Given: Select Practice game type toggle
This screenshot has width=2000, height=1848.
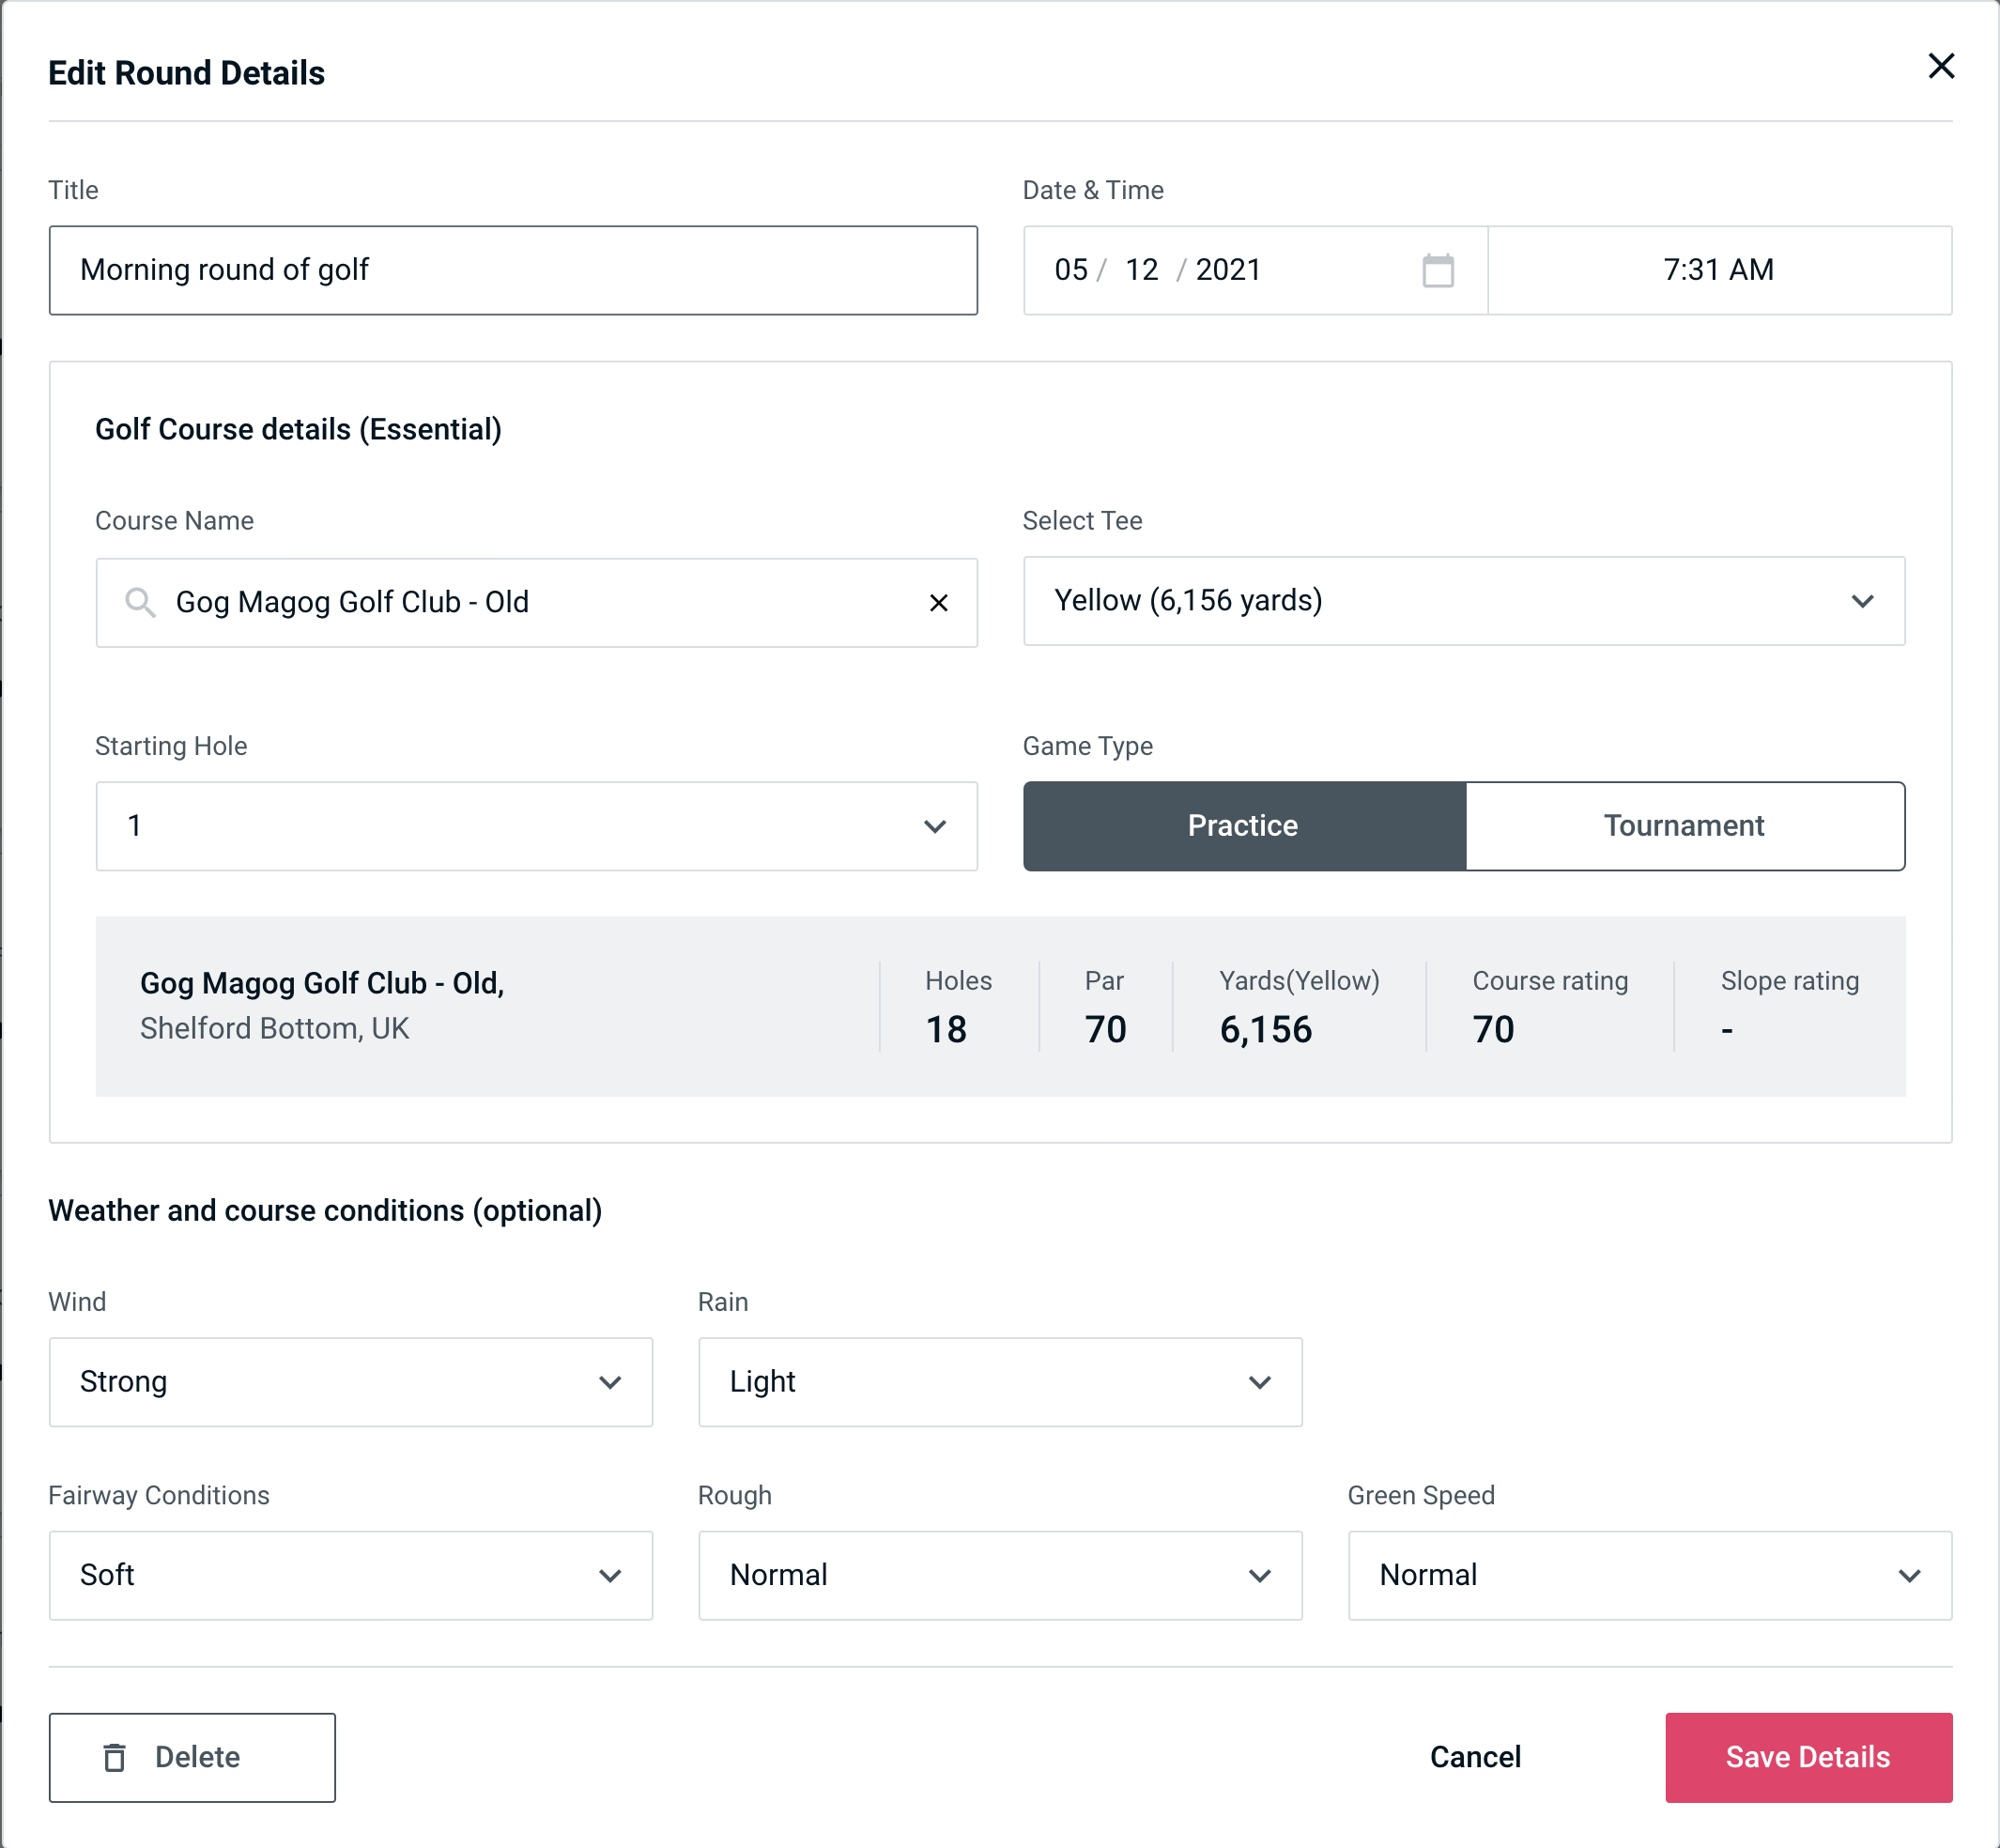Looking at the screenshot, I should [x=1242, y=824].
